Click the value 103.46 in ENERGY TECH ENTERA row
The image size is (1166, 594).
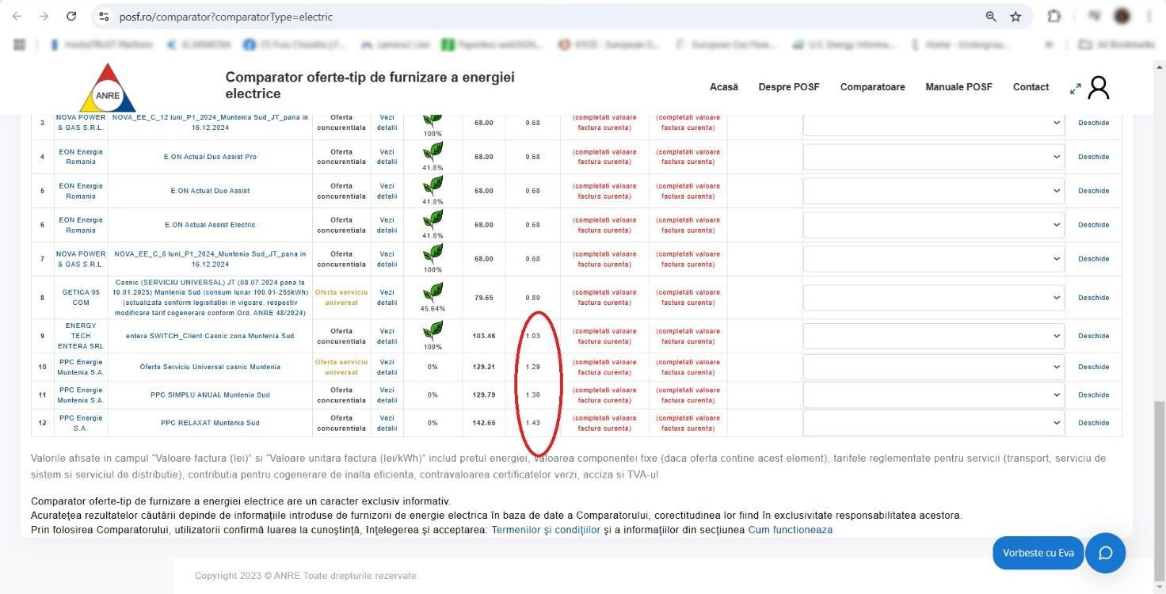coord(484,336)
